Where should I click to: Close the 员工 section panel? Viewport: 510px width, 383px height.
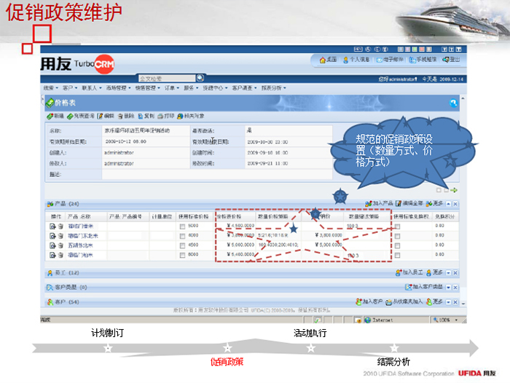click(x=455, y=273)
